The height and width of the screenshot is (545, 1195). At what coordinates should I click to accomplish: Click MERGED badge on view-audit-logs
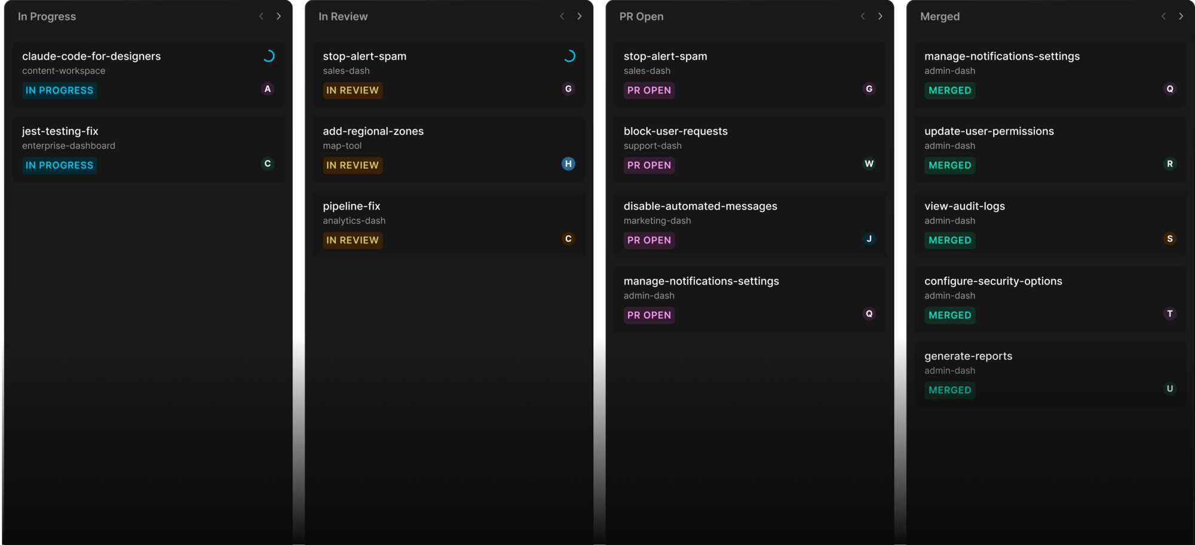tap(950, 240)
